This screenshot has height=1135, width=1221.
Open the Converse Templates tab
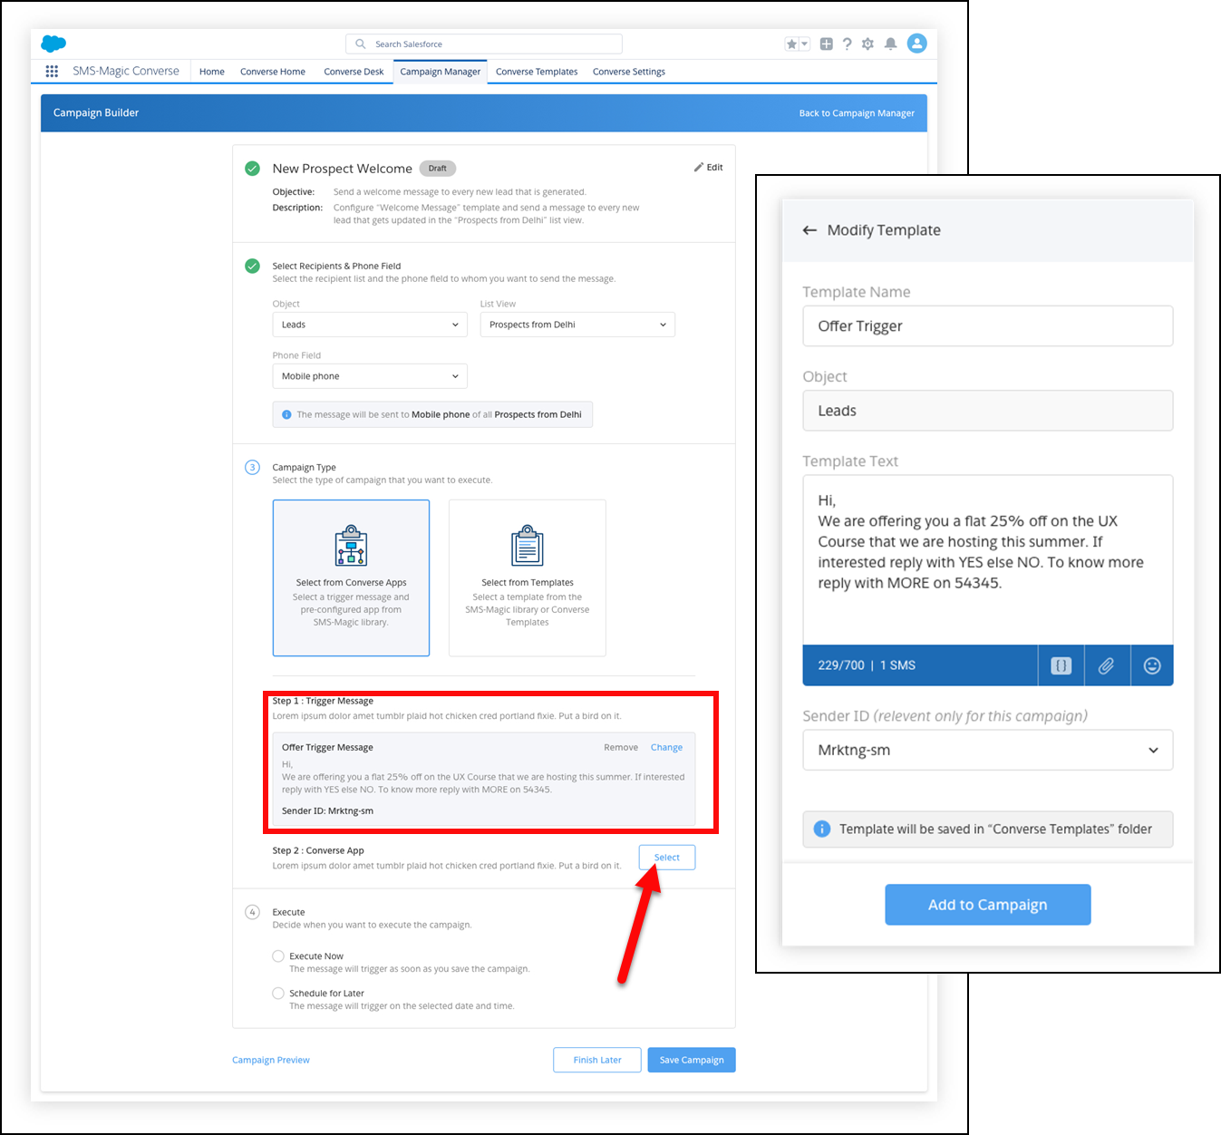tap(537, 72)
